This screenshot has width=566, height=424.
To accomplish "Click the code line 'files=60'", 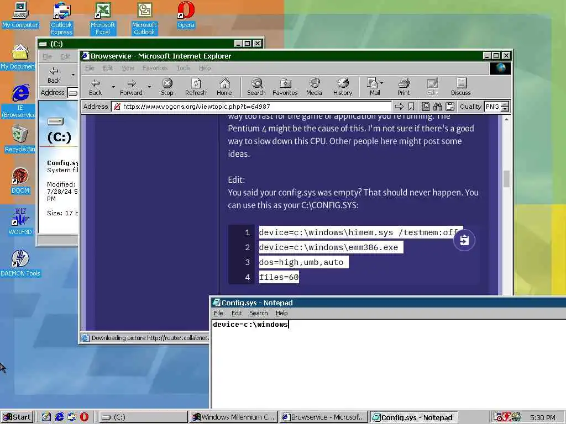I will click(x=279, y=277).
